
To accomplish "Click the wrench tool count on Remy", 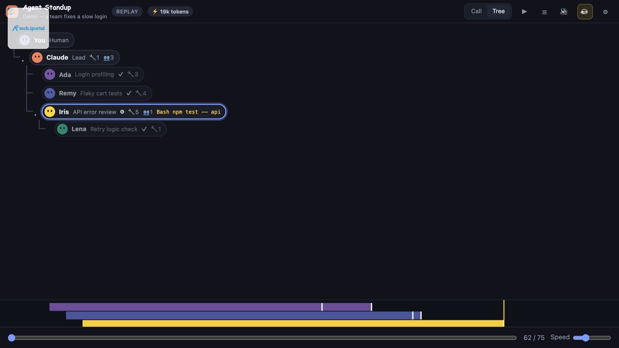I will (x=141, y=93).
